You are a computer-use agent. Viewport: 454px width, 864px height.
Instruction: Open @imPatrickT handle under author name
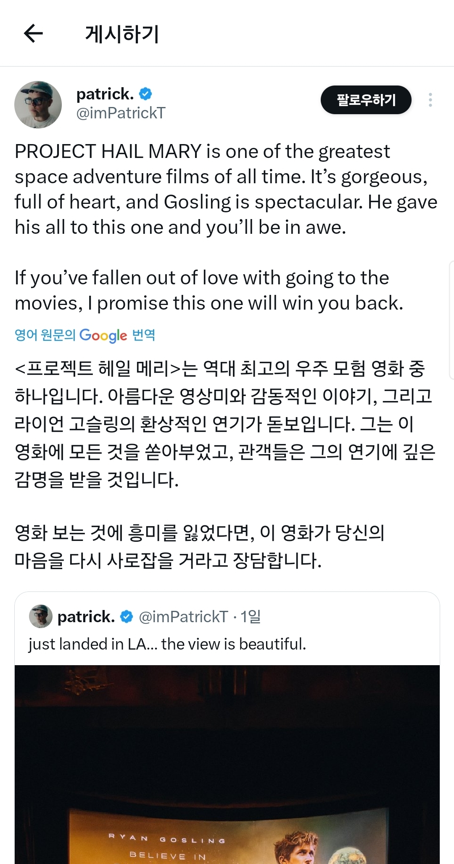pos(121,113)
